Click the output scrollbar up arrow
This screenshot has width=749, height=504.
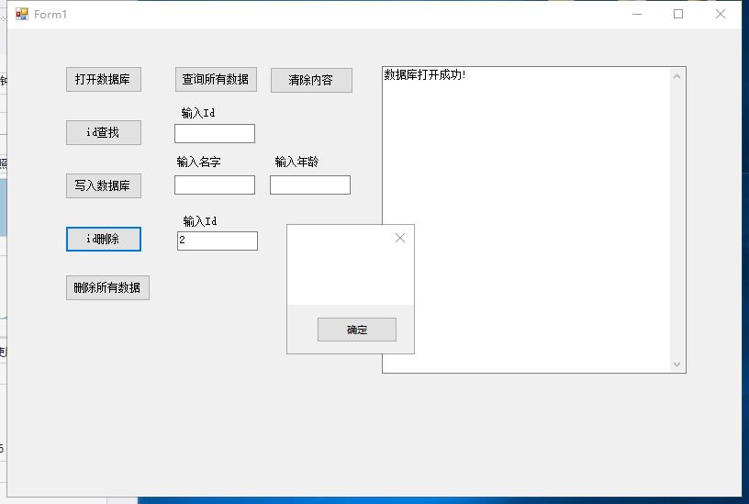pyautogui.click(x=677, y=75)
